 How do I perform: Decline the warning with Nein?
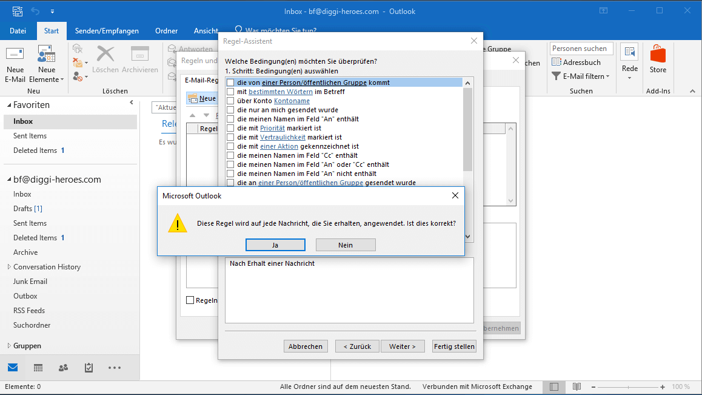(x=346, y=245)
